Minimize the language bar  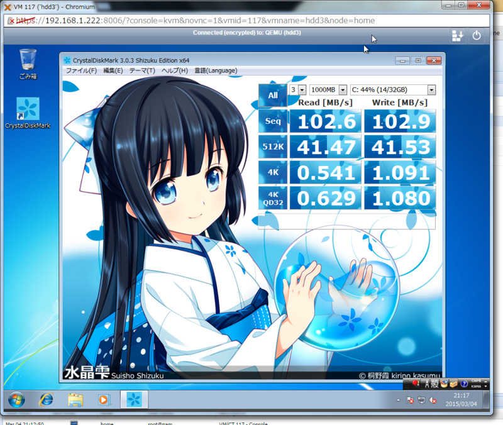[x=485, y=382]
